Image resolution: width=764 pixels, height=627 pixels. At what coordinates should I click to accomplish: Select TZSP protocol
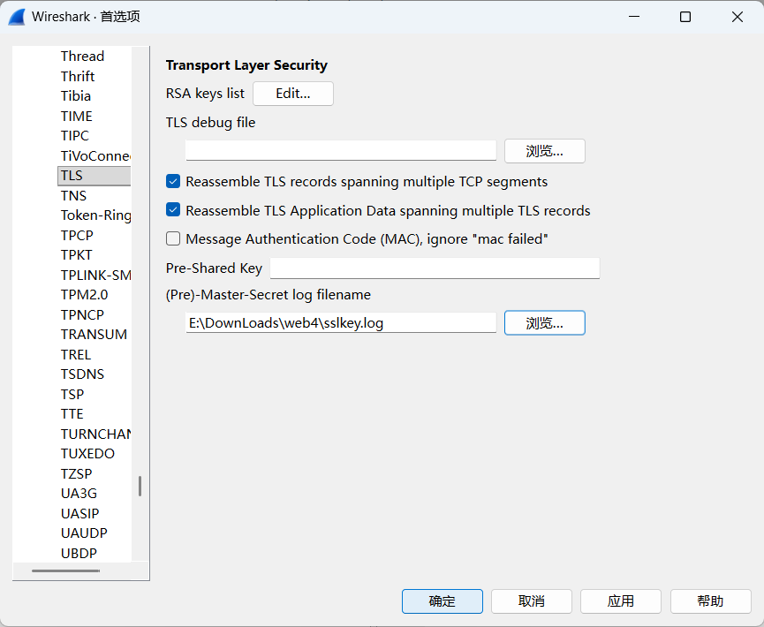[76, 473]
